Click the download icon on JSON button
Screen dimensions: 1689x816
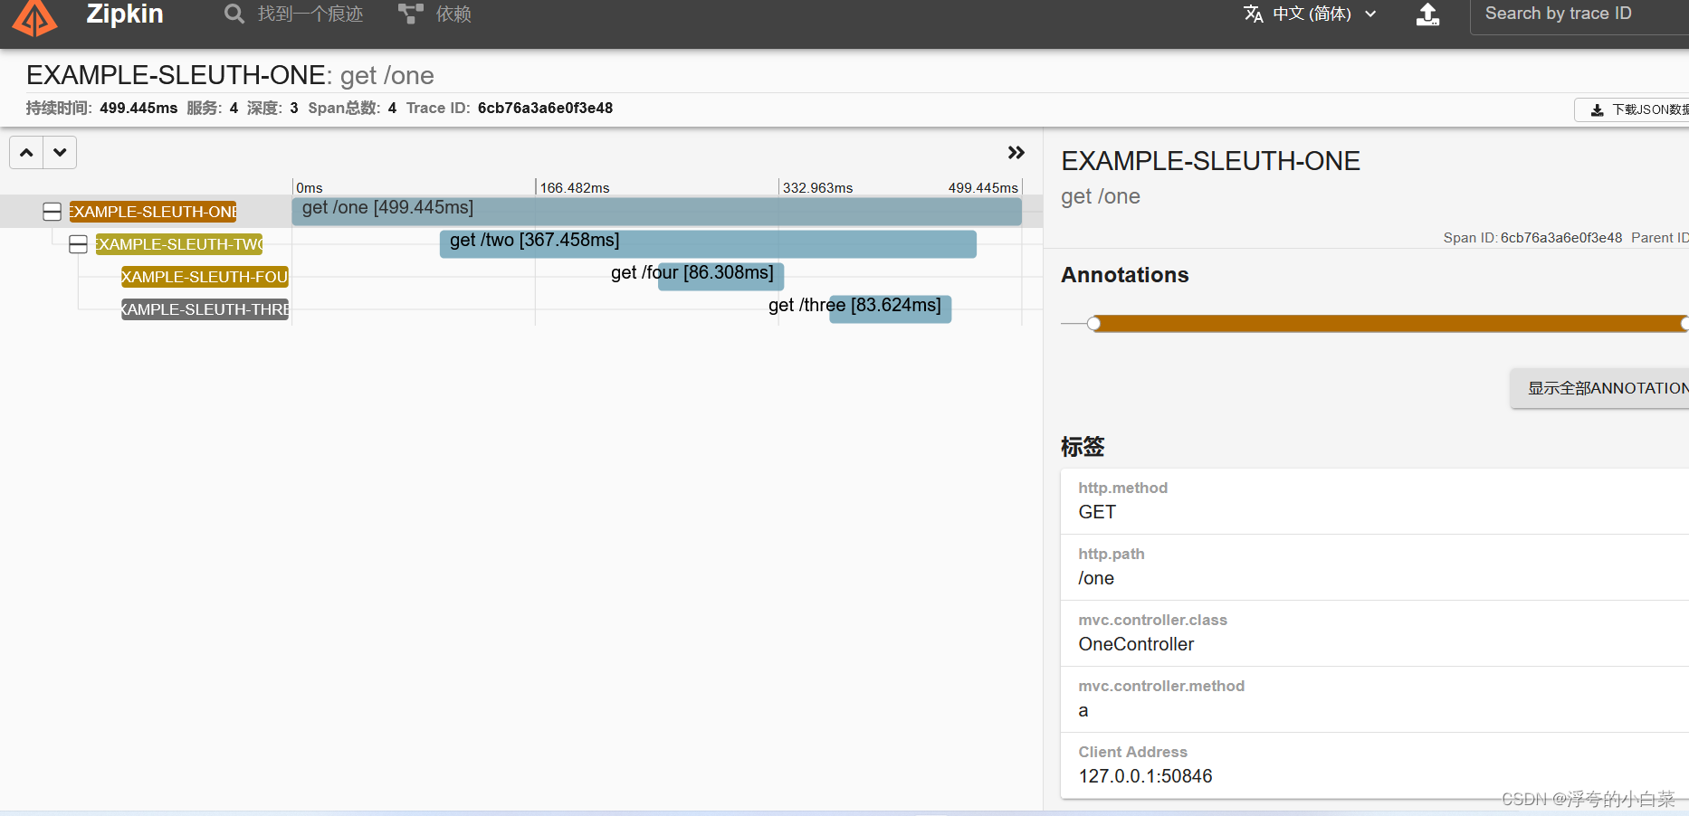1597,110
